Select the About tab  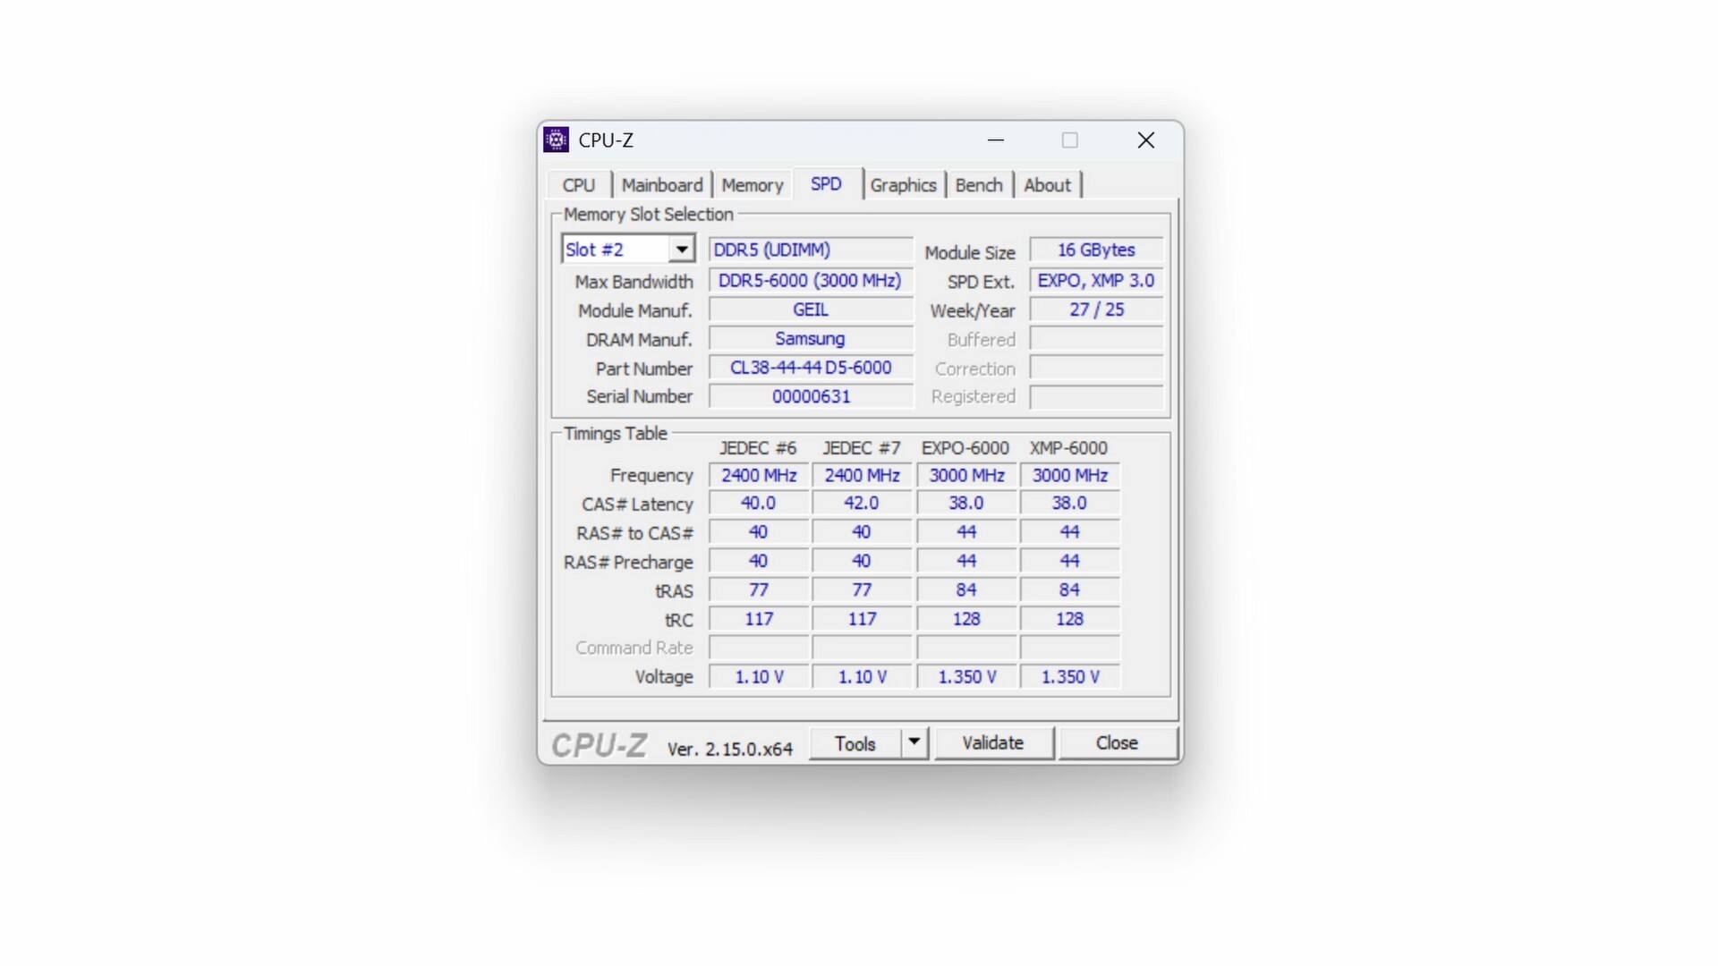coord(1047,184)
